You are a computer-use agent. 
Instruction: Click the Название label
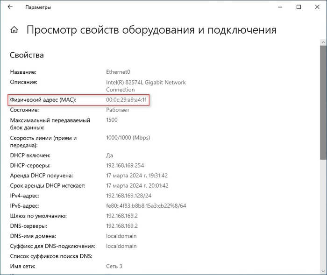click(x=23, y=72)
